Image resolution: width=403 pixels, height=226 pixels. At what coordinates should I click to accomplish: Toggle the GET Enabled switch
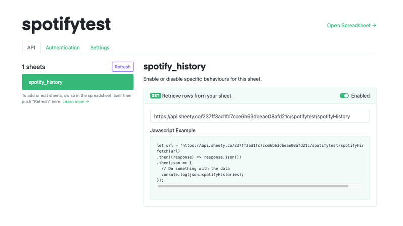pyautogui.click(x=344, y=96)
